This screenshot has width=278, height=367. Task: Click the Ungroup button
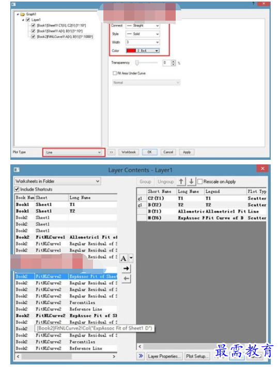click(x=166, y=181)
